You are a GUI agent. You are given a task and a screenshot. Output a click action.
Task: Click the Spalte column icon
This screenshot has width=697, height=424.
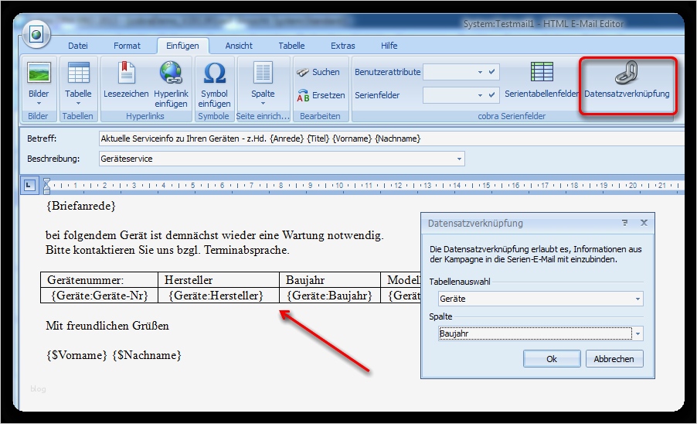tap(263, 73)
